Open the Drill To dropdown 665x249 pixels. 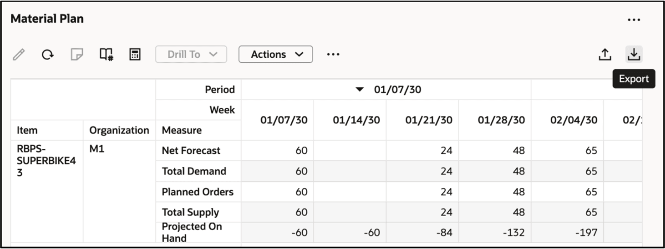[x=191, y=54]
